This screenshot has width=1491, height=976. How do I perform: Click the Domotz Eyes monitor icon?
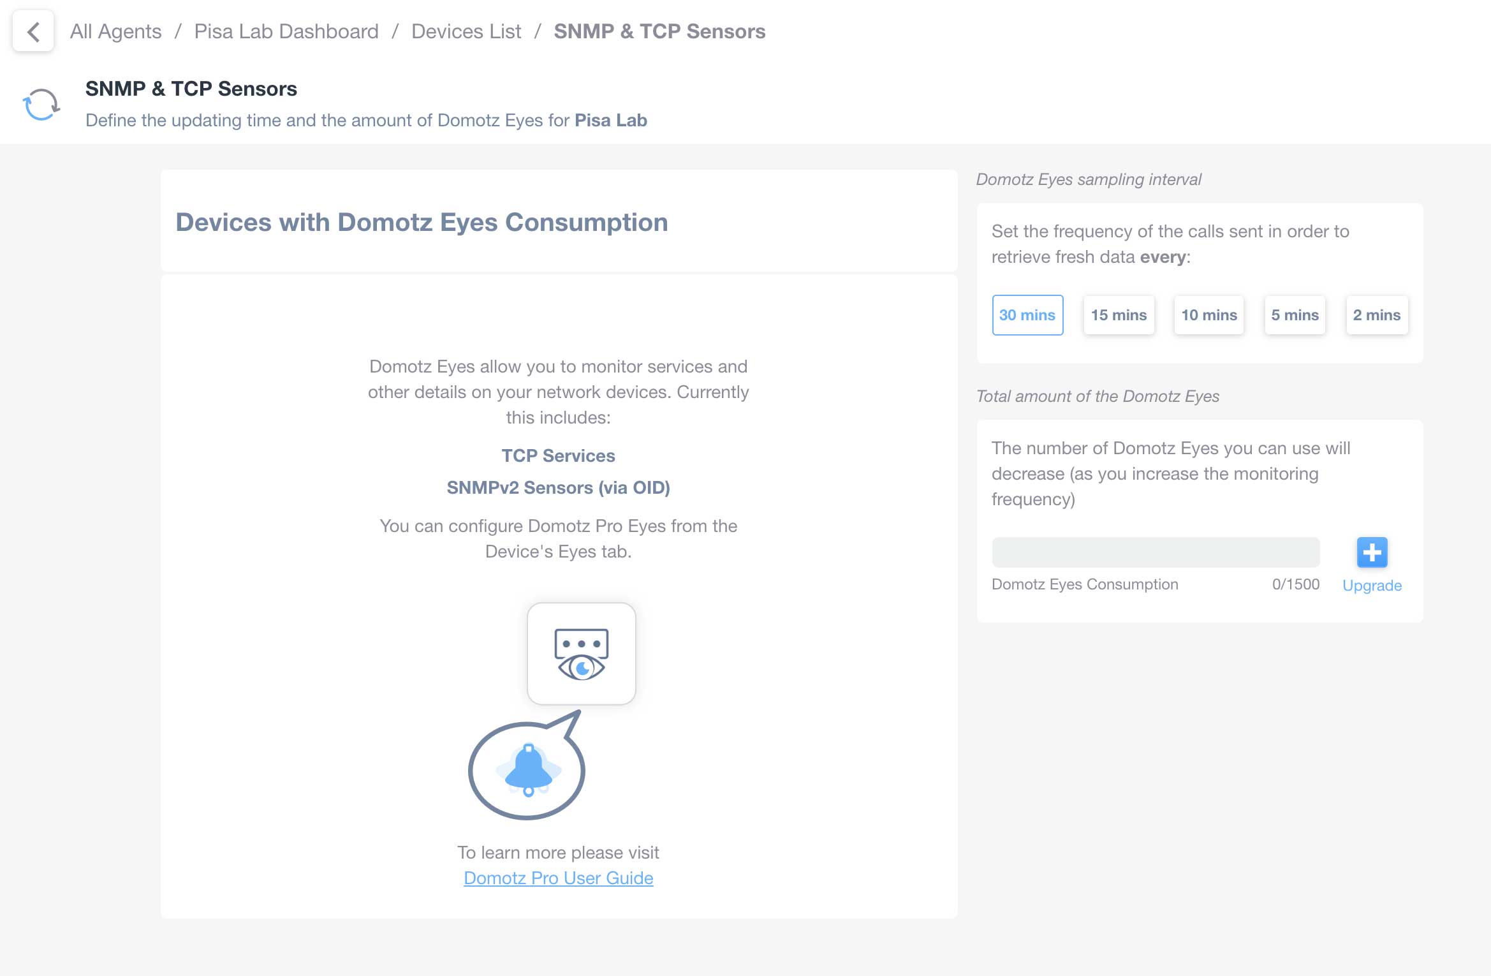click(582, 654)
